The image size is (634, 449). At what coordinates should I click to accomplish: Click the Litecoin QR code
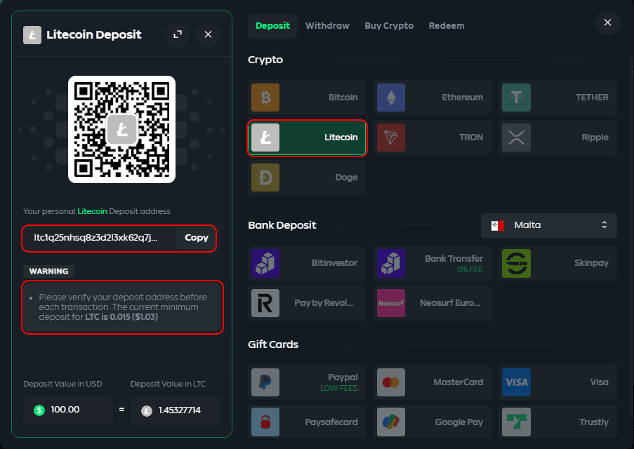(x=121, y=129)
